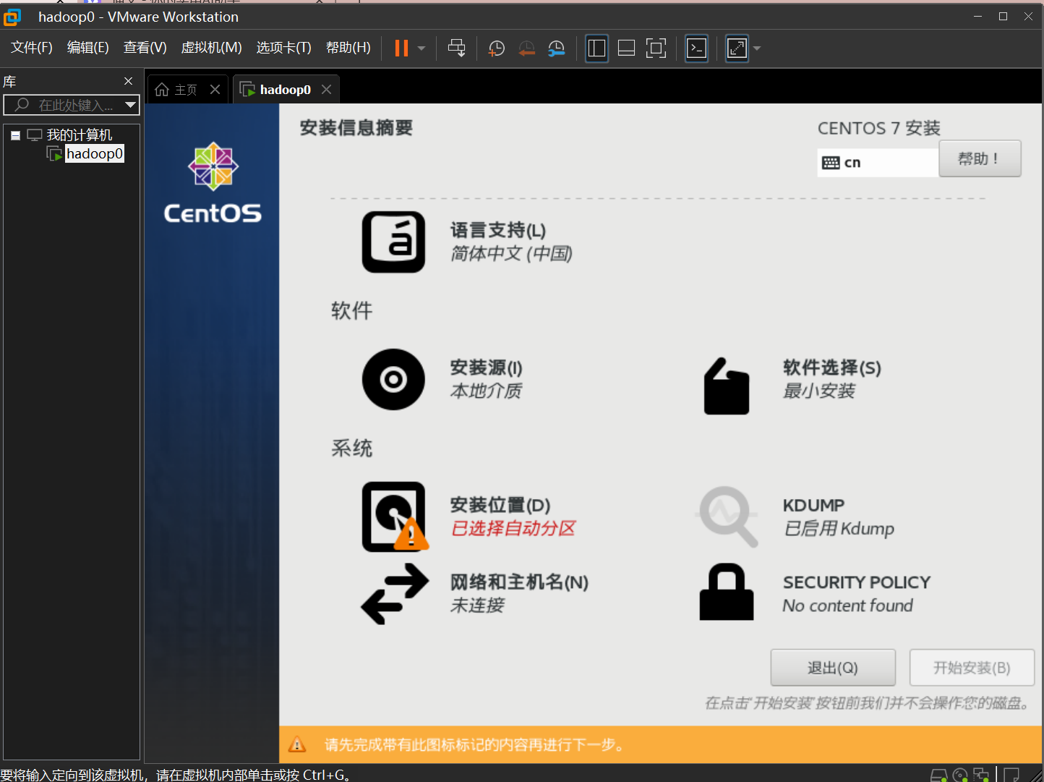The image size is (1044, 782).
Task: Click the 未连接 network status text
Action: point(477,605)
